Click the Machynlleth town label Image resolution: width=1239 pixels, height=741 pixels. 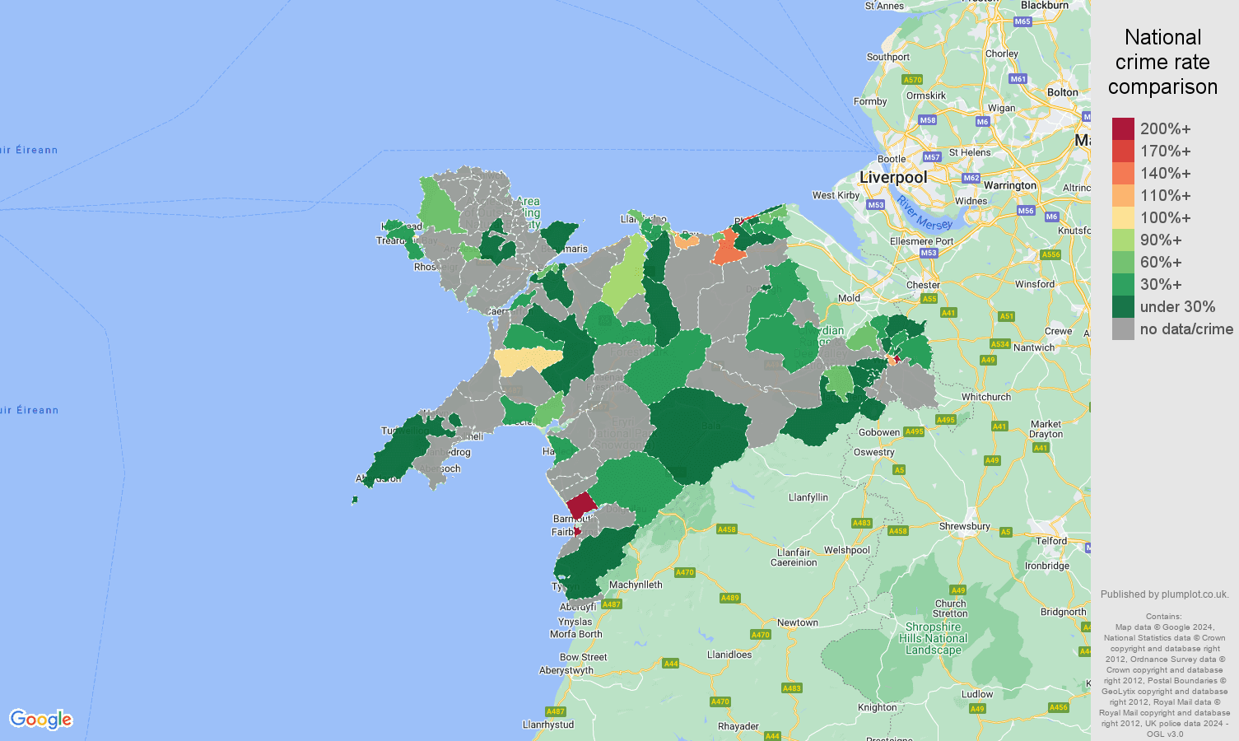(x=636, y=585)
